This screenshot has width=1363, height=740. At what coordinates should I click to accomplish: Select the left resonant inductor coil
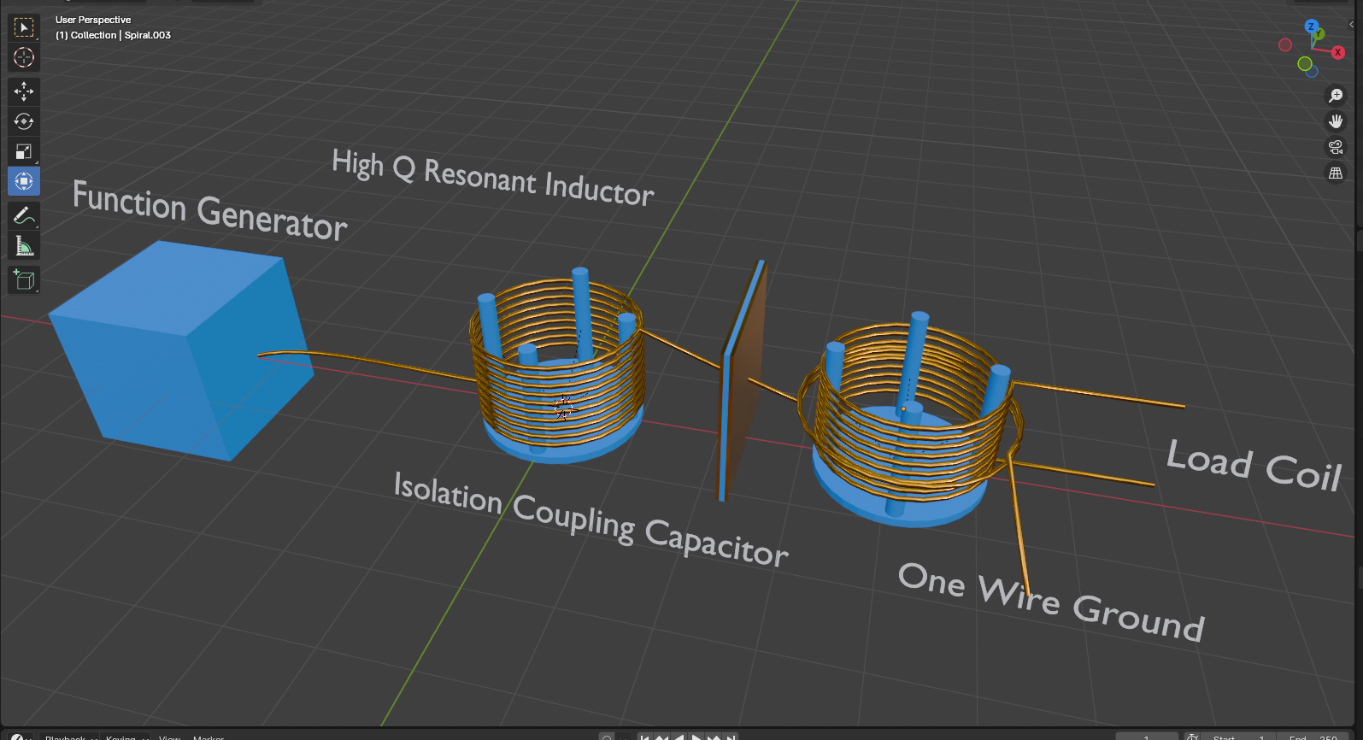click(557, 367)
